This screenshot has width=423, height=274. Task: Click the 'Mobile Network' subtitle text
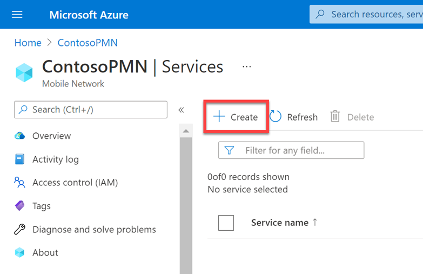[73, 84]
